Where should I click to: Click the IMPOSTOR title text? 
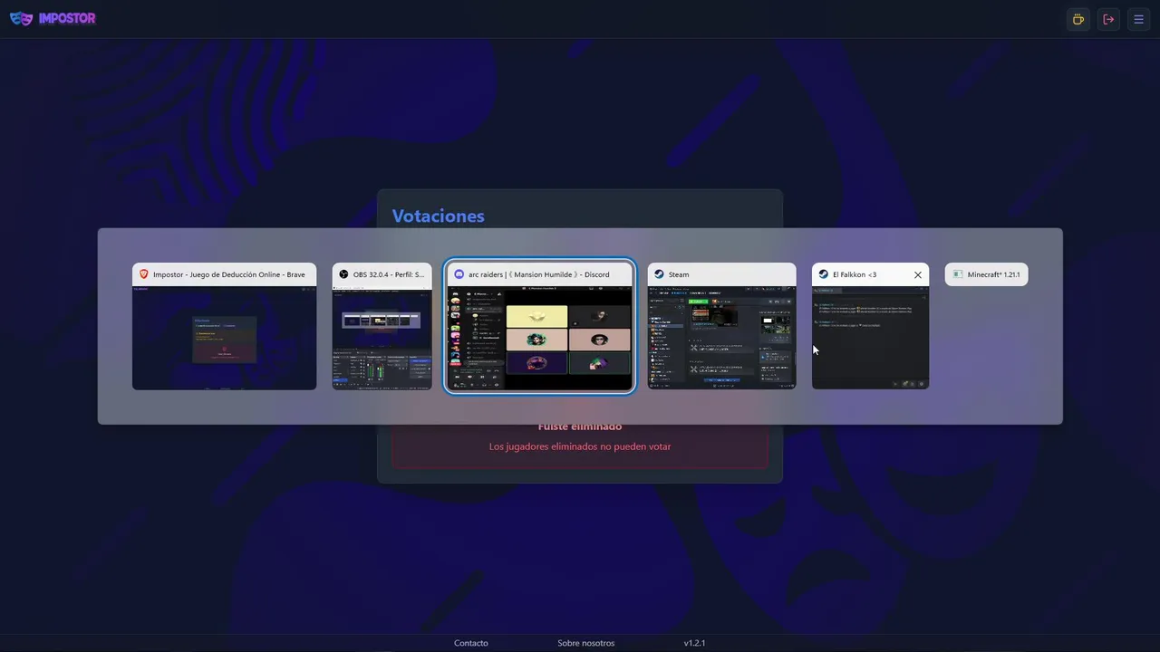point(67,18)
